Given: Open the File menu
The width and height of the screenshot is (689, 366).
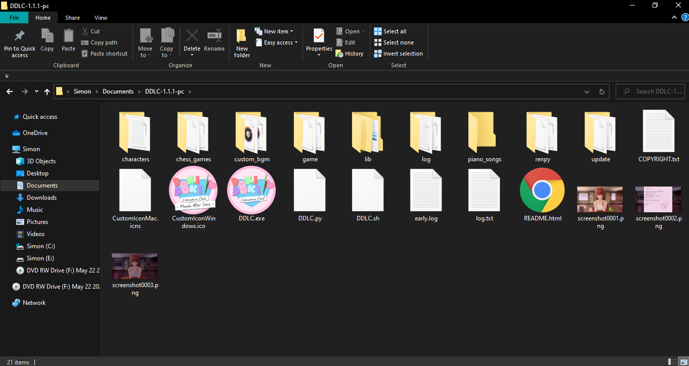Looking at the screenshot, I should pyautogui.click(x=14, y=17).
